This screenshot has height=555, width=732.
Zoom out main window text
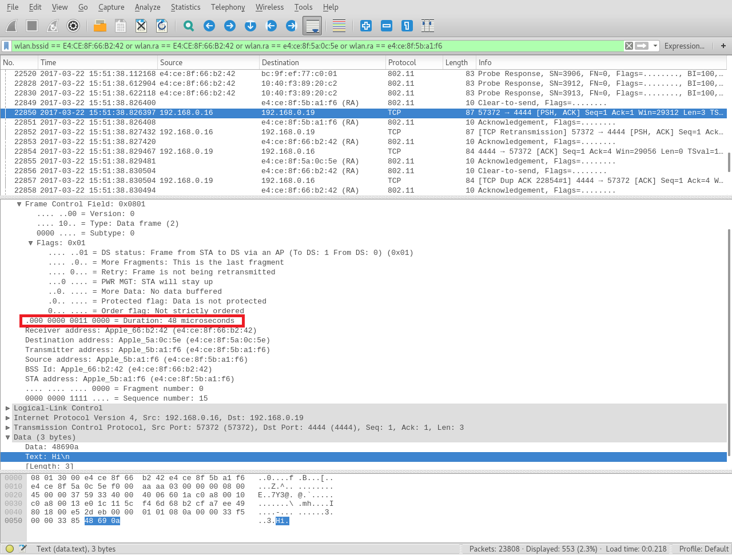(x=387, y=26)
